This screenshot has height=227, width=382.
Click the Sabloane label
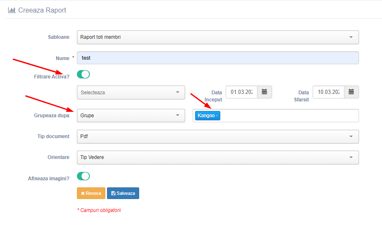59,37
